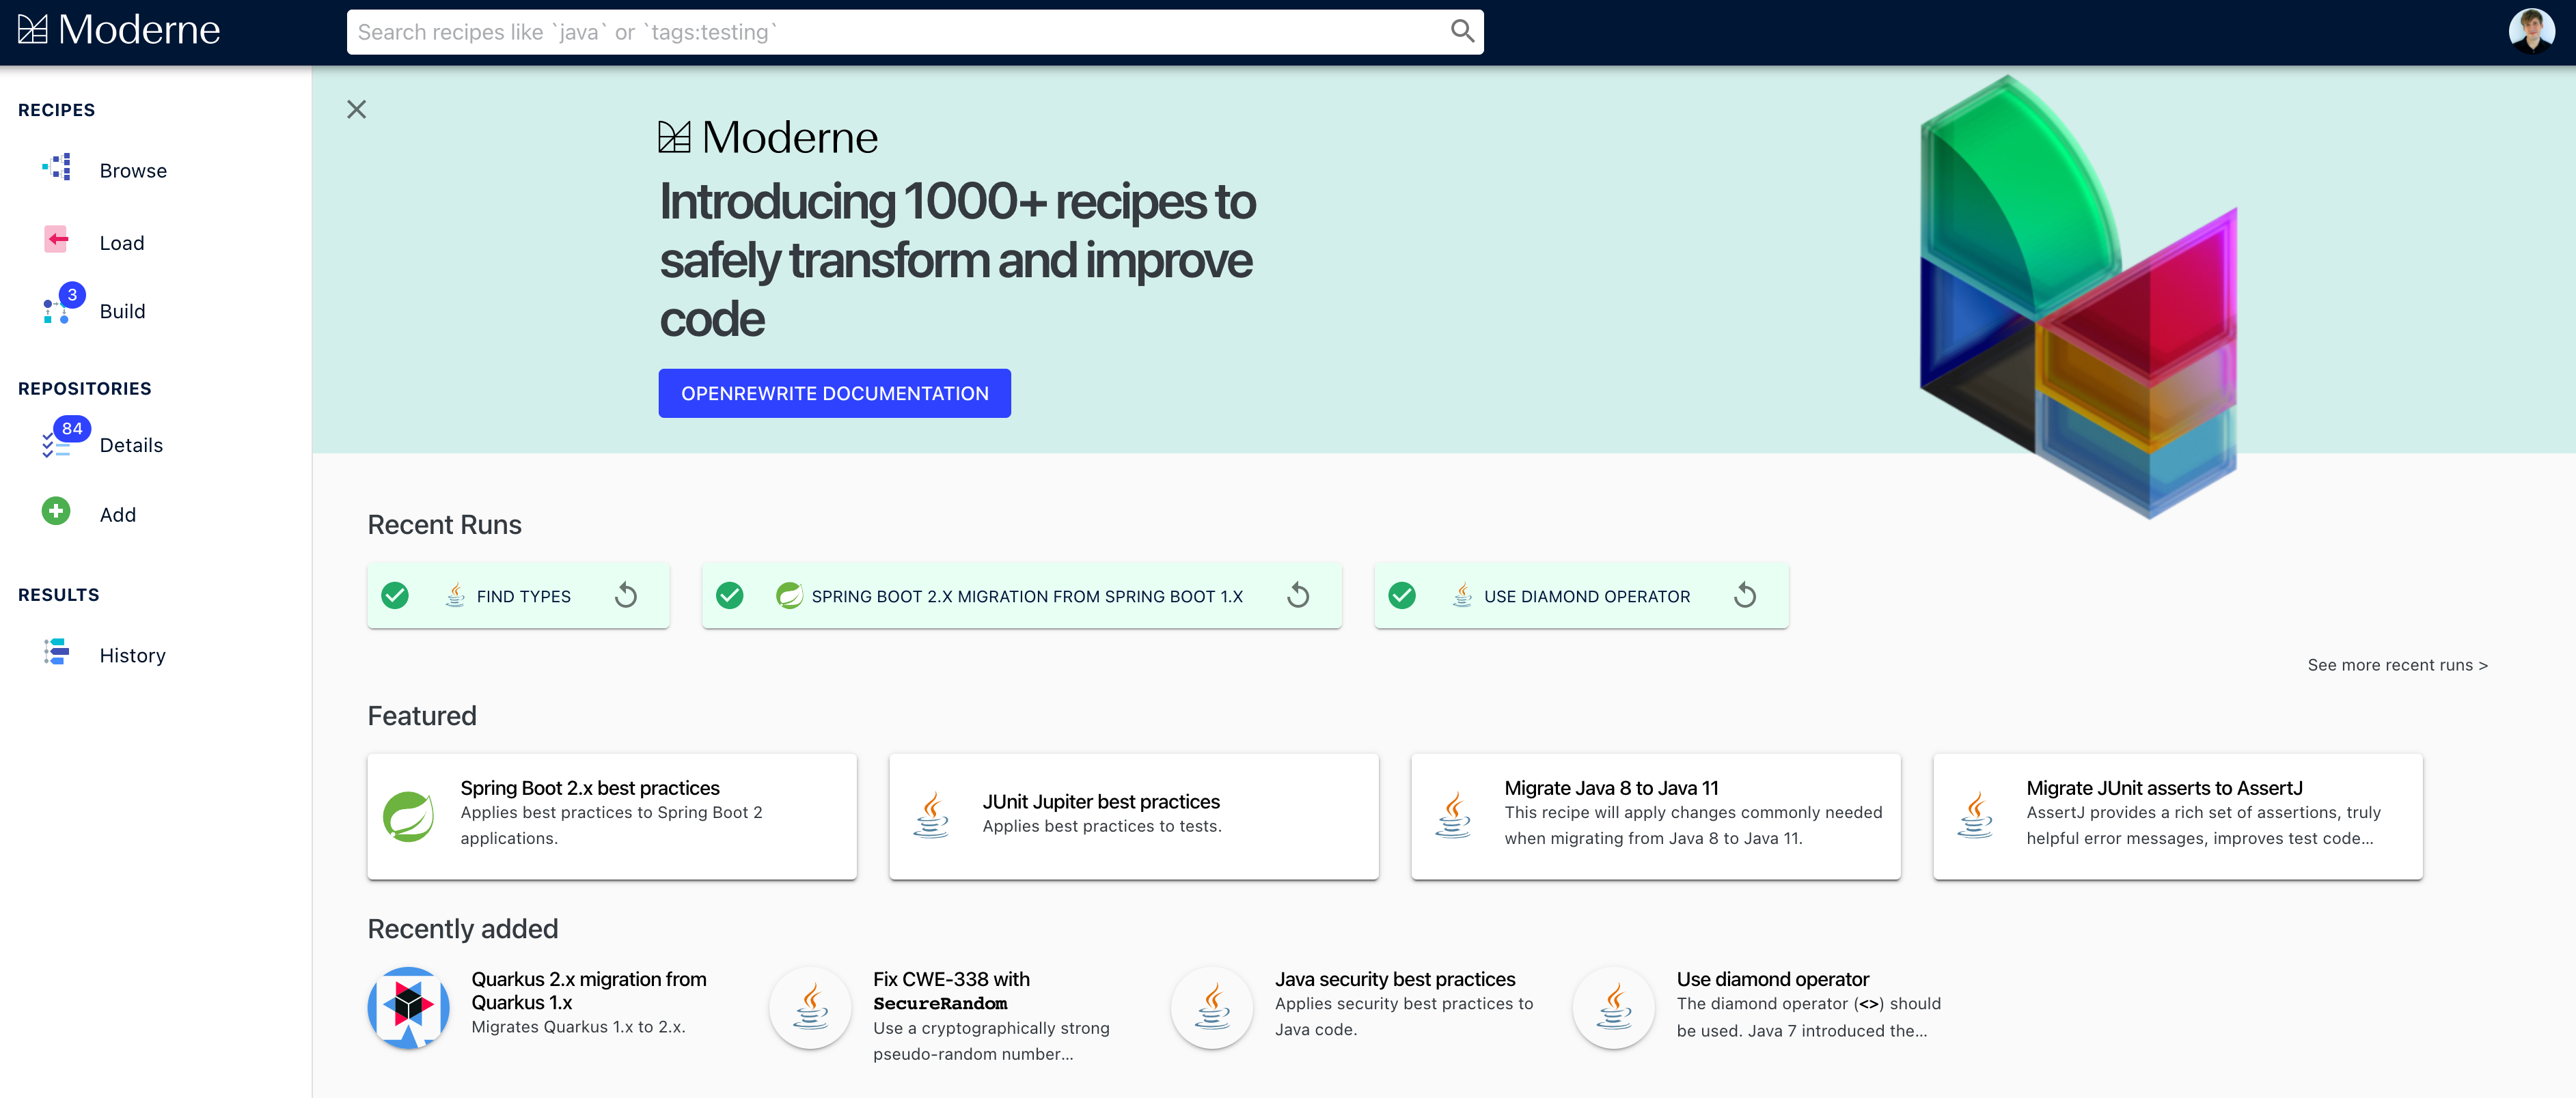This screenshot has height=1098, width=2576.
Task: Click the 'Applies best practices to tests.' text
Action: click(x=1102, y=826)
